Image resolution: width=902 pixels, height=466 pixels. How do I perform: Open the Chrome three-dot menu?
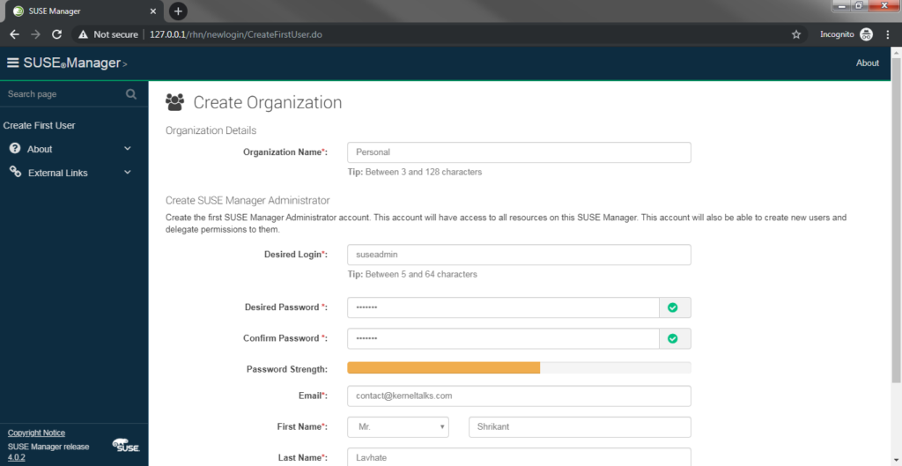coord(888,34)
